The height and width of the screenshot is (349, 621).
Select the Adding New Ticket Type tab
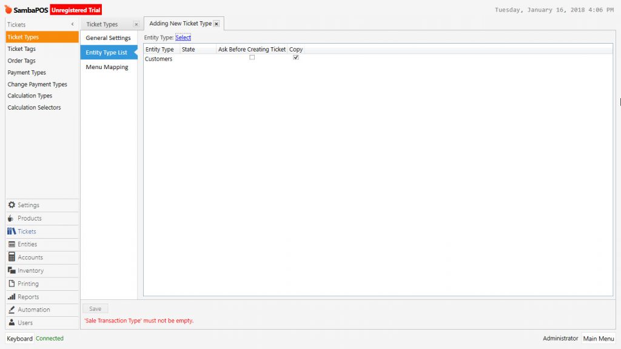[x=180, y=24]
